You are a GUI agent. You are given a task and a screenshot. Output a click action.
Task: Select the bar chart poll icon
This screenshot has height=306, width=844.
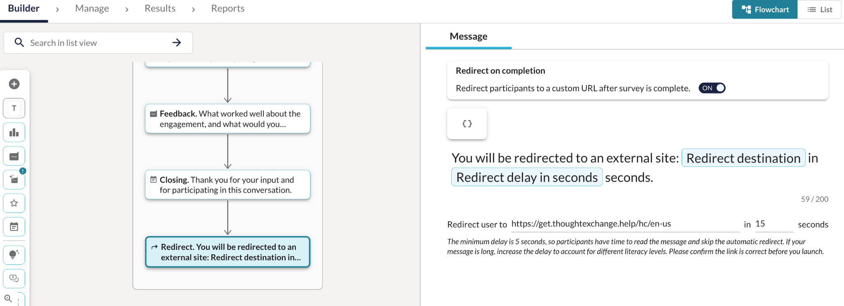(14, 132)
